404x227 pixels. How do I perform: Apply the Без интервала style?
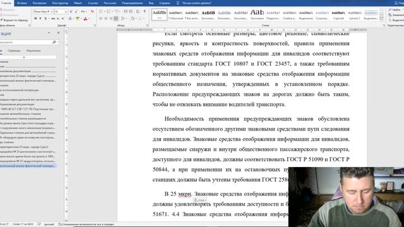coord(192,15)
